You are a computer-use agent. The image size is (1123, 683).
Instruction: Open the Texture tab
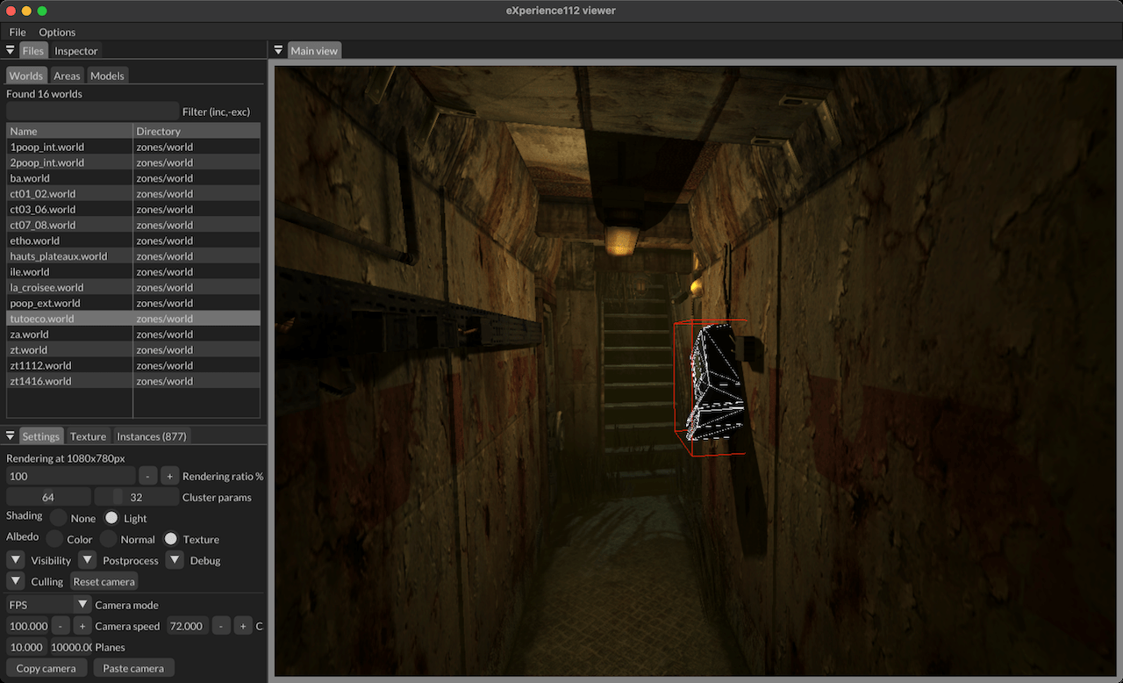(x=88, y=436)
